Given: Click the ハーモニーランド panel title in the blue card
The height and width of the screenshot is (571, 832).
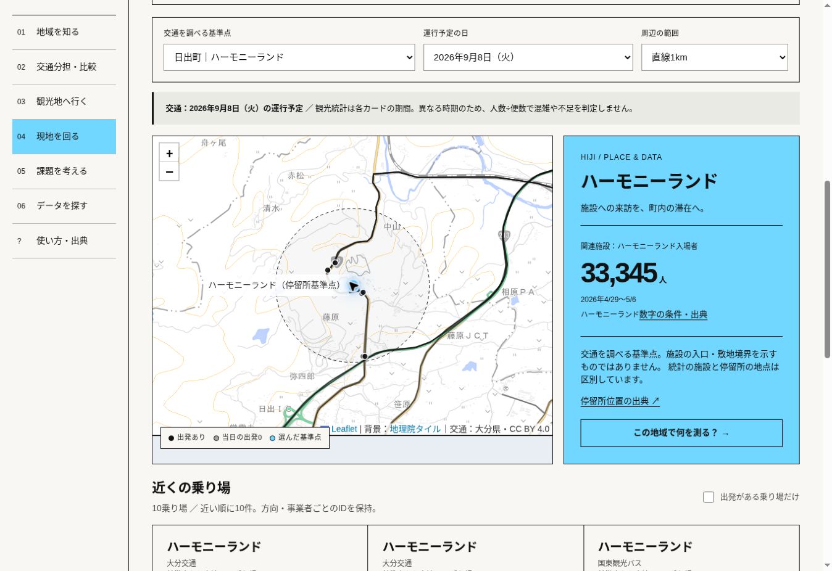Looking at the screenshot, I should click(649, 181).
